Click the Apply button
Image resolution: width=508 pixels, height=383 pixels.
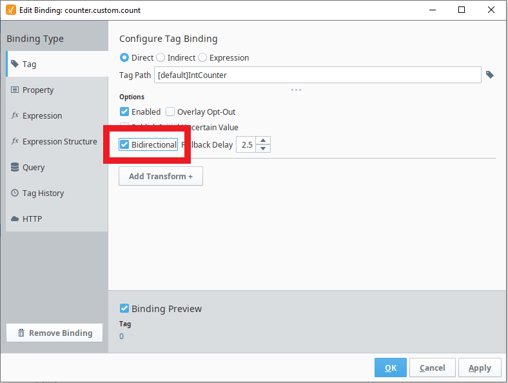click(480, 368)
